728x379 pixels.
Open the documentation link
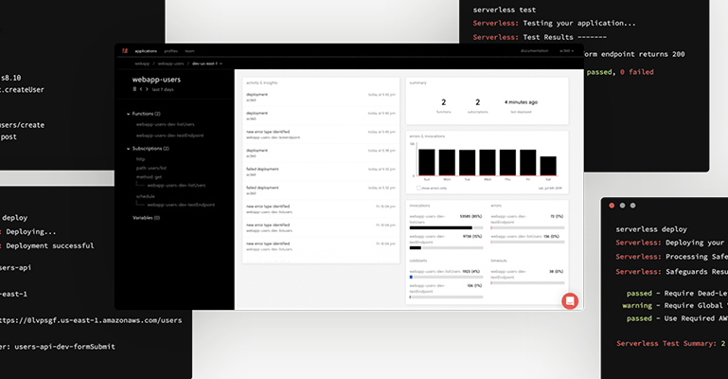(534, 50)
